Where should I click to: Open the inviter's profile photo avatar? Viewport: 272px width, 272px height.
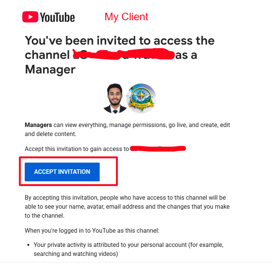115,99
